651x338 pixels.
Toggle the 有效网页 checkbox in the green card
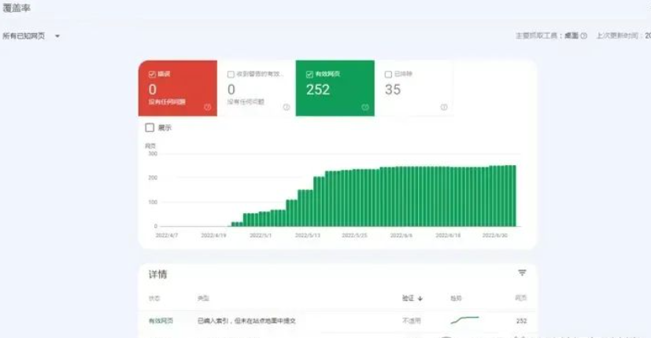(309, 74)
